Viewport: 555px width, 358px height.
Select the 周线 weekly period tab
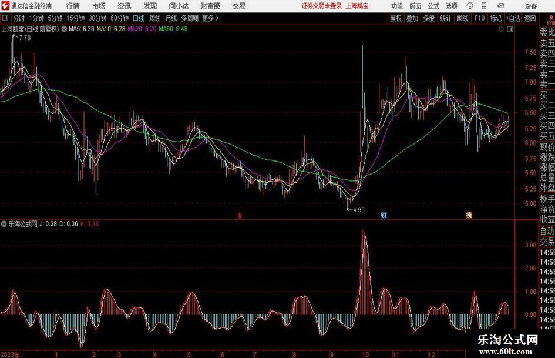point(155,18)
